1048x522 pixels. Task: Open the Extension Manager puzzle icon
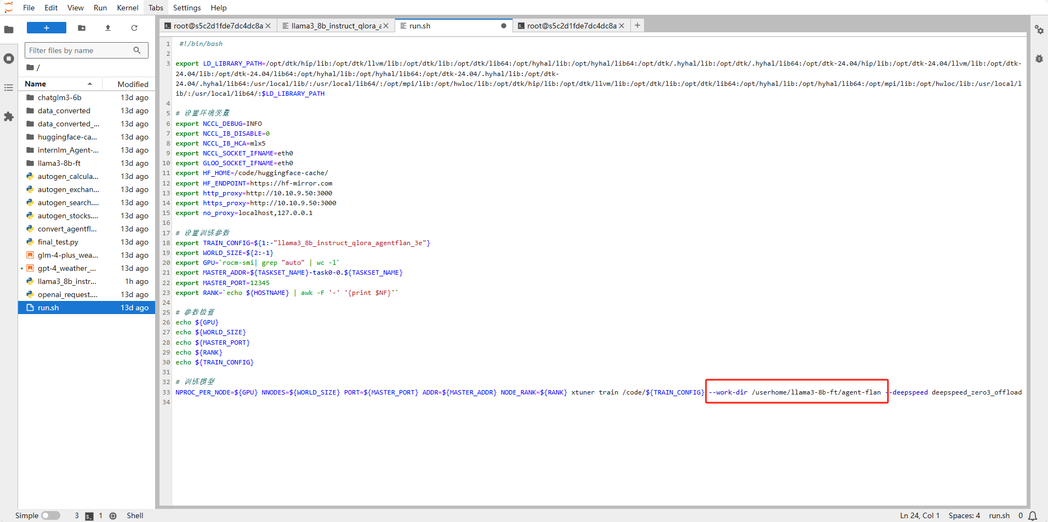point(9,117)
